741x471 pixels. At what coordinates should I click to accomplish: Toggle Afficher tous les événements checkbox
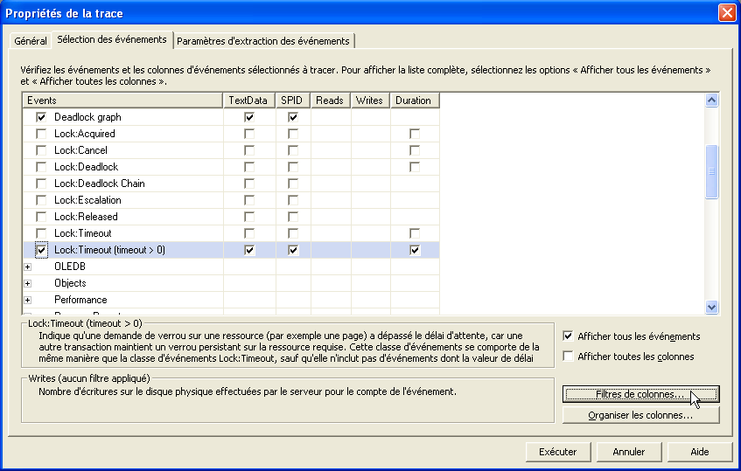[569, 336]
